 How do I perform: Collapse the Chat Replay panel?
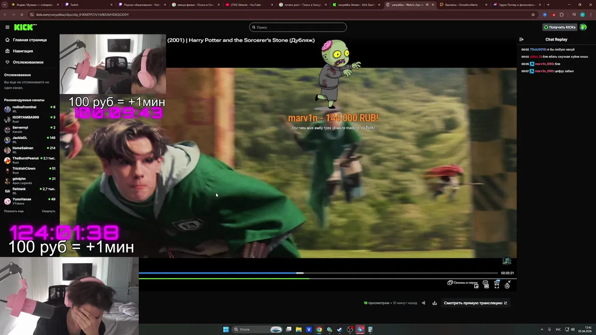click(521, 40)
